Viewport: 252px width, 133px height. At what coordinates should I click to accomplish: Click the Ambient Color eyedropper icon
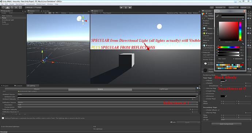pos(197,97)
